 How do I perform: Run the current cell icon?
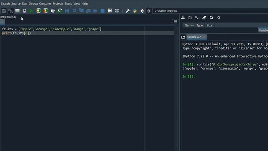[39, 11]
